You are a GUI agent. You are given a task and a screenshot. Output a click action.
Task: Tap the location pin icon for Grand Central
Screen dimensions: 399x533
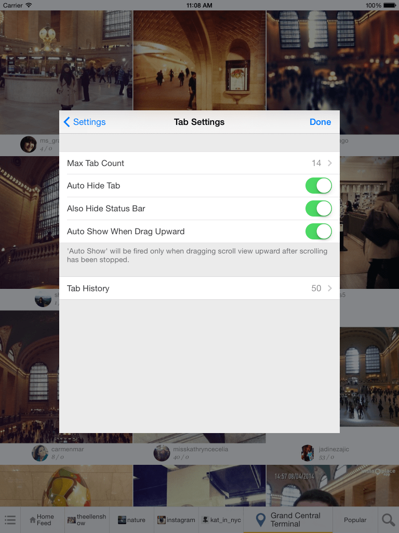(x=261, y=519)
